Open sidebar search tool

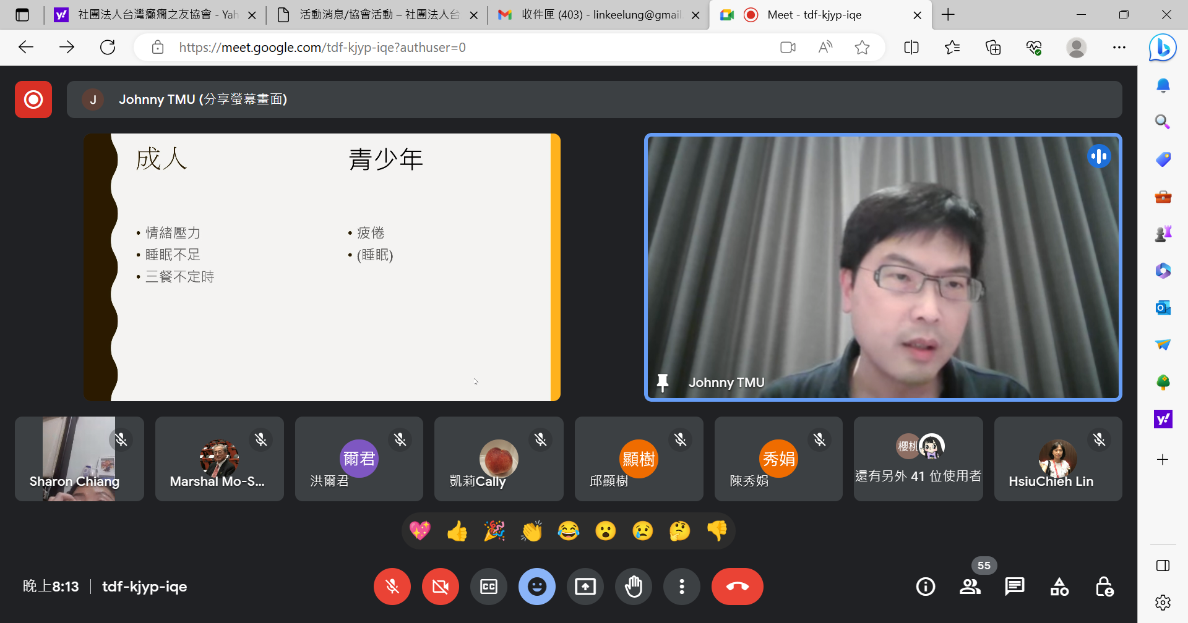click(1163, 122)
